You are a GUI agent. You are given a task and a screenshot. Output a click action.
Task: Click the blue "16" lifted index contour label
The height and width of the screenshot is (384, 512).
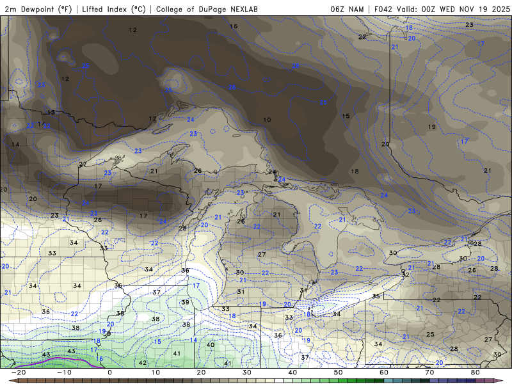coord(100,358)
